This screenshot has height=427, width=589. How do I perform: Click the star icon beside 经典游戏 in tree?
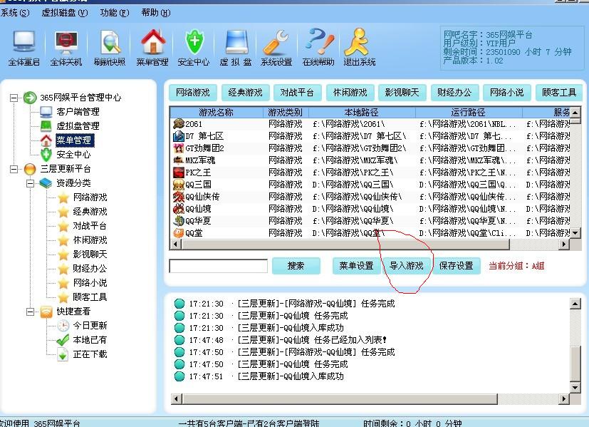[63, 212]
